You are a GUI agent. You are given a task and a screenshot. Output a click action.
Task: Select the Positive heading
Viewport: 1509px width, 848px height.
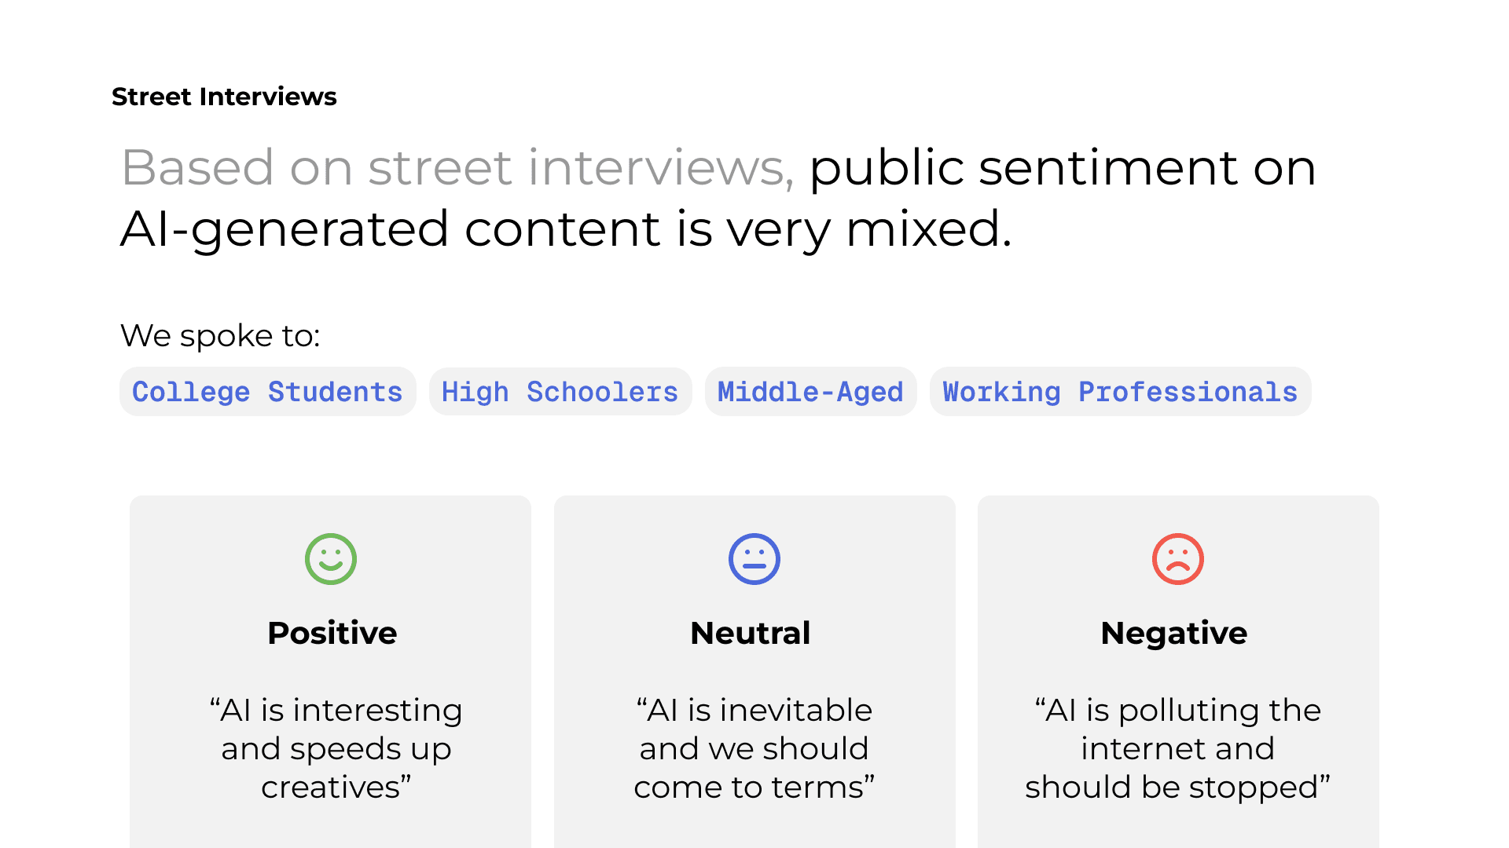click(332, 633)
